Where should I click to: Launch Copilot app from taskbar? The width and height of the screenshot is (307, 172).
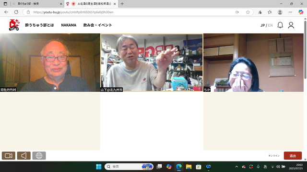coord(169,167)
